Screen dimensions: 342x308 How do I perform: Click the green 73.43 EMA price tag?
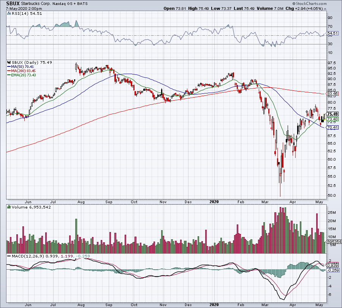332,119
